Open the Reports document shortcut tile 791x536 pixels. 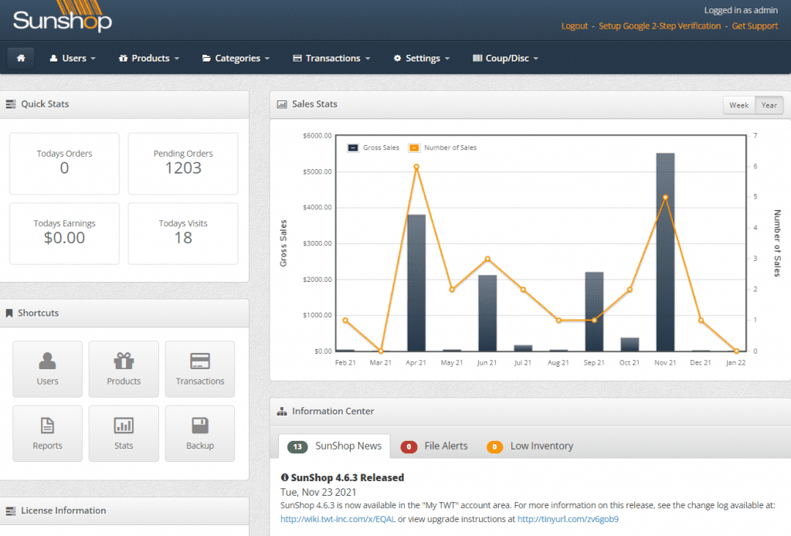[x=47, y=433]
